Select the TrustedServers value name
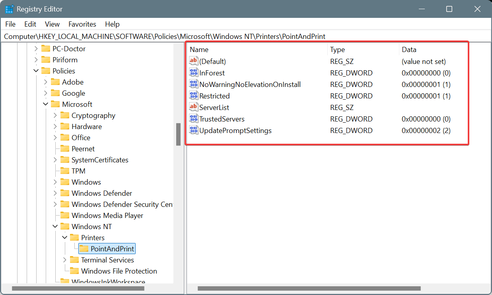This screenshot has height=295, width=492. coord(222,119)
